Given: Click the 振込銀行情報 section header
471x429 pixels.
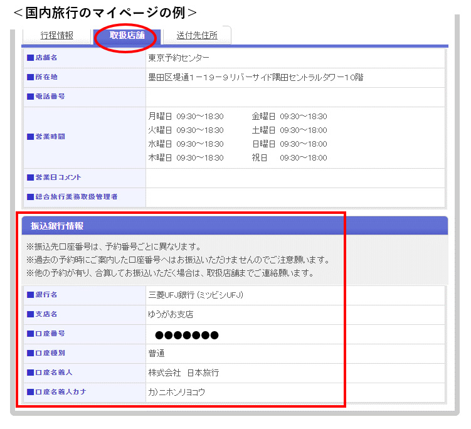Looking at the screenshot, I should [x=57, y=226].
